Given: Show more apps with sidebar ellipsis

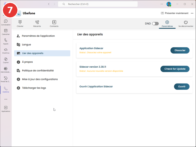Looking at the screenshot, I should tap(6, 99).
